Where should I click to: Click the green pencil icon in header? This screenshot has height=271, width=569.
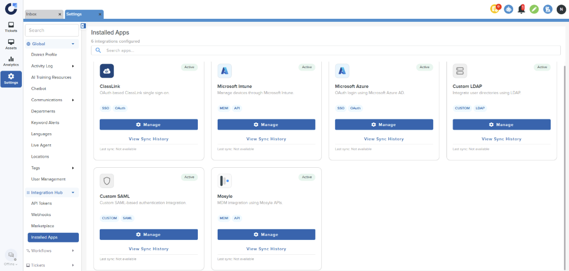(534, 9)
